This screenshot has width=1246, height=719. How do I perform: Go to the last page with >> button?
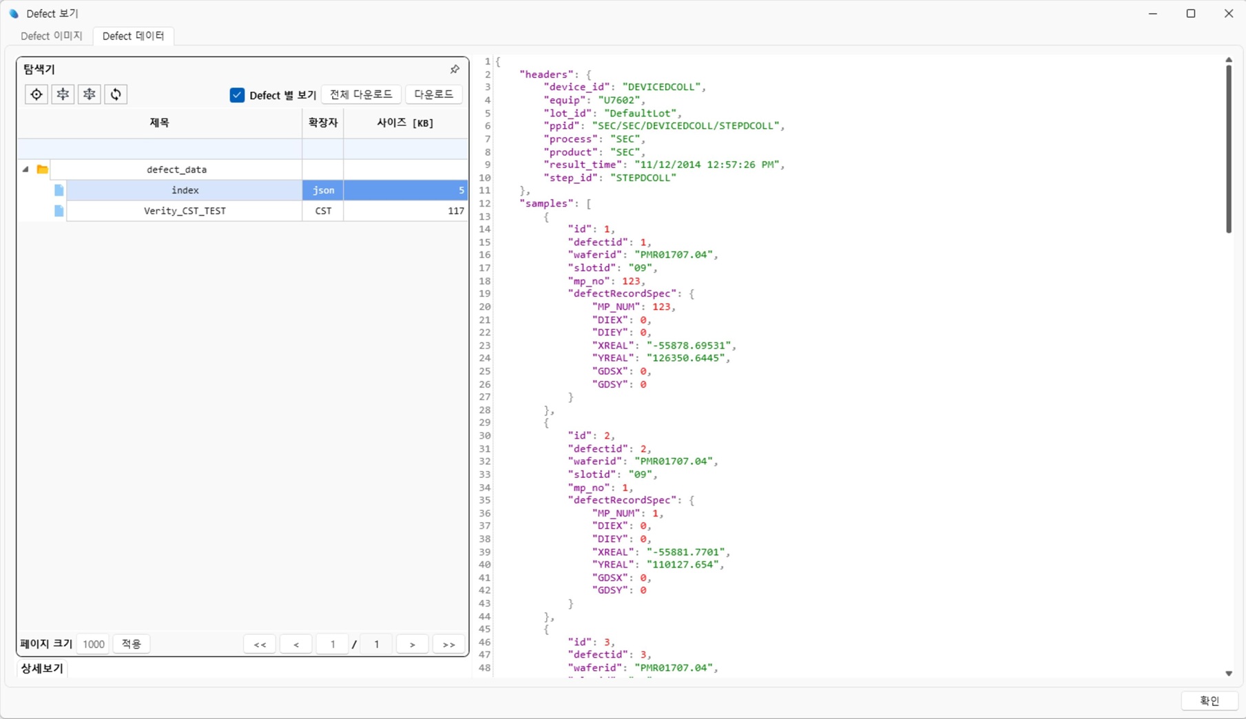click(448, 644)
